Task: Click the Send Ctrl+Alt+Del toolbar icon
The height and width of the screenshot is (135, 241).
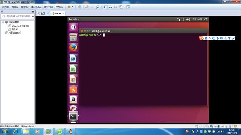Action: pos(79,7)
